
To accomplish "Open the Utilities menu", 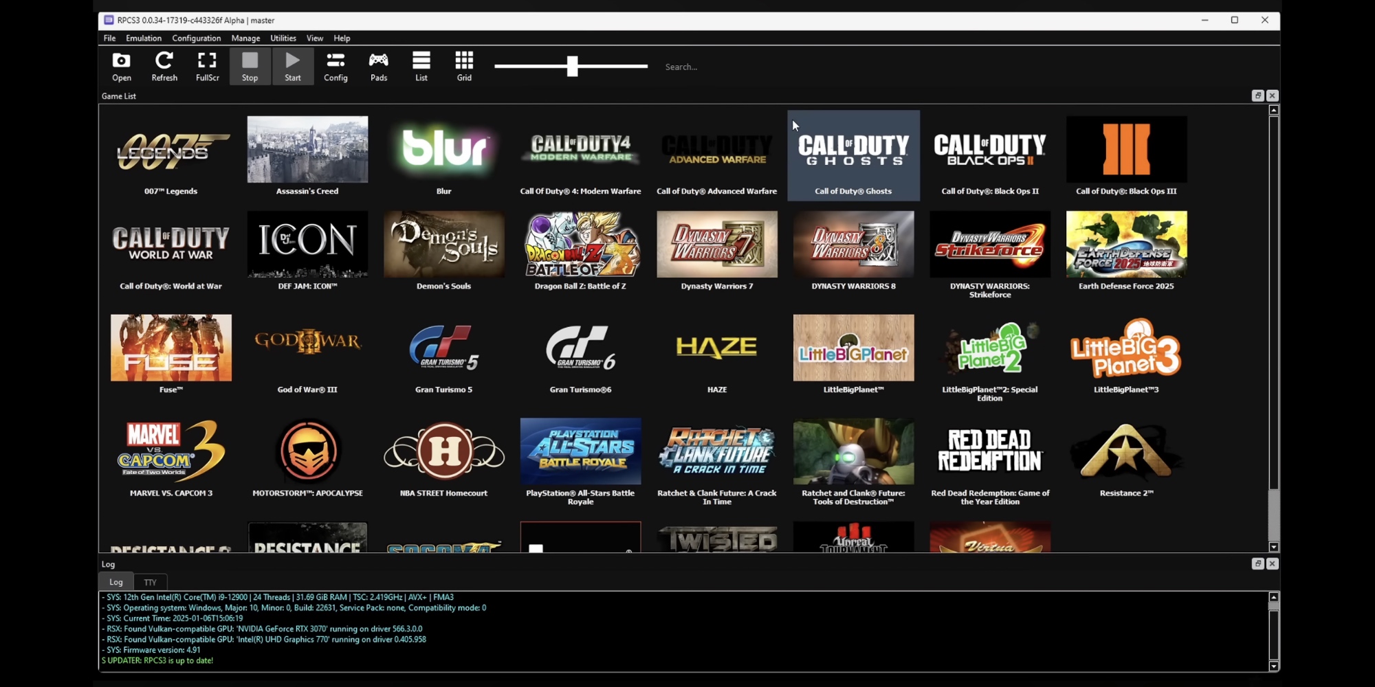I will pyautogui.click(x=283, y=38).
